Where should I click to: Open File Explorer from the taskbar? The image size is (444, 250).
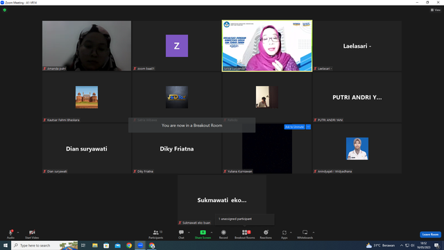(95, 245)
